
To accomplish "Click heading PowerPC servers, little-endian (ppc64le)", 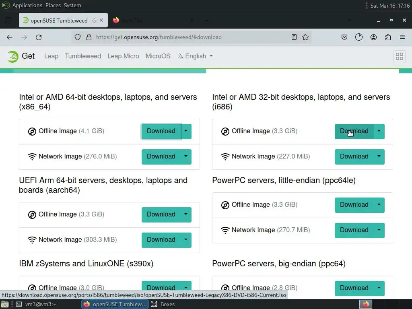I will click(284, 181).
